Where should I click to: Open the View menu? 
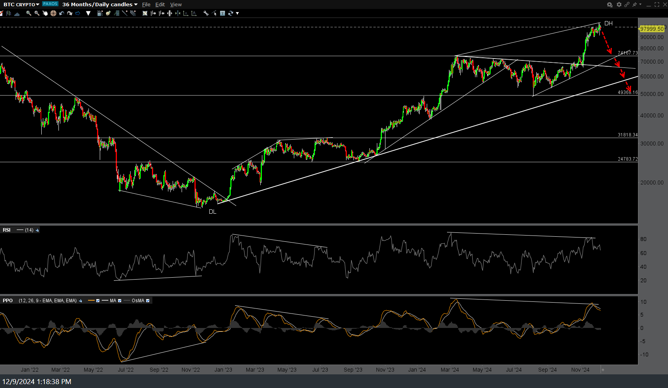tap(176, 5)
